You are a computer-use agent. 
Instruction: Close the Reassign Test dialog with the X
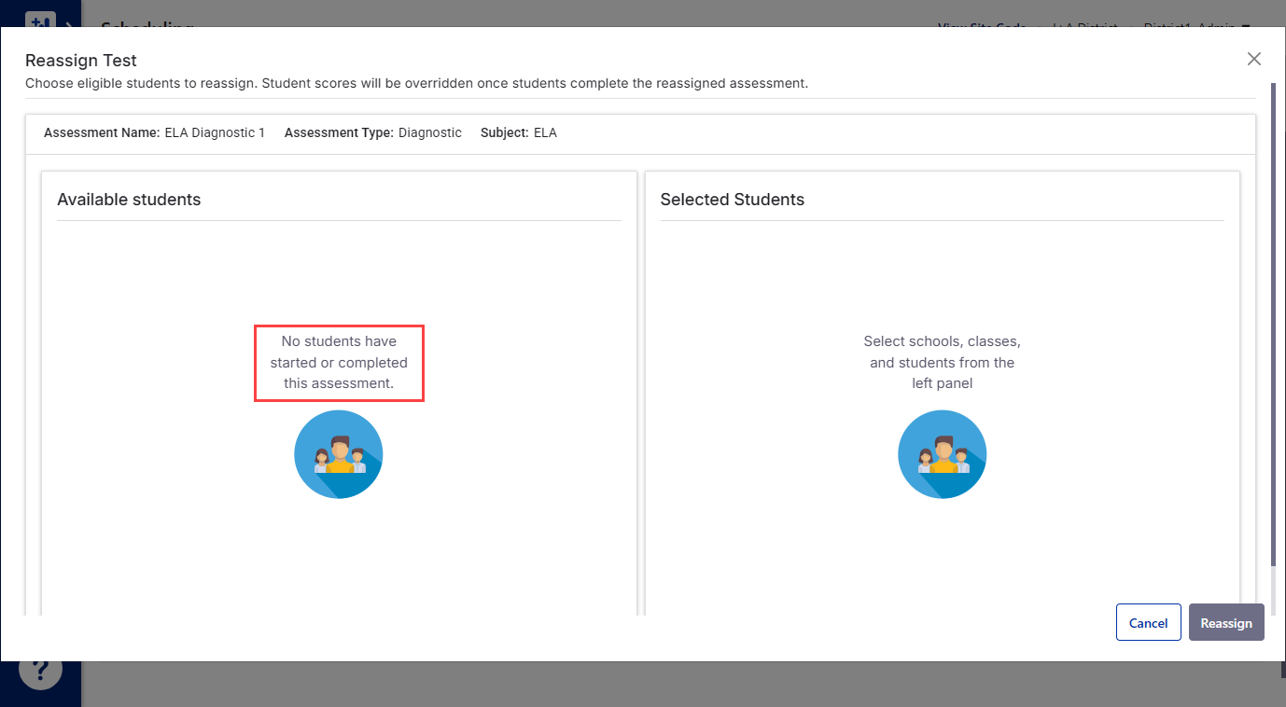[1253, 58]
